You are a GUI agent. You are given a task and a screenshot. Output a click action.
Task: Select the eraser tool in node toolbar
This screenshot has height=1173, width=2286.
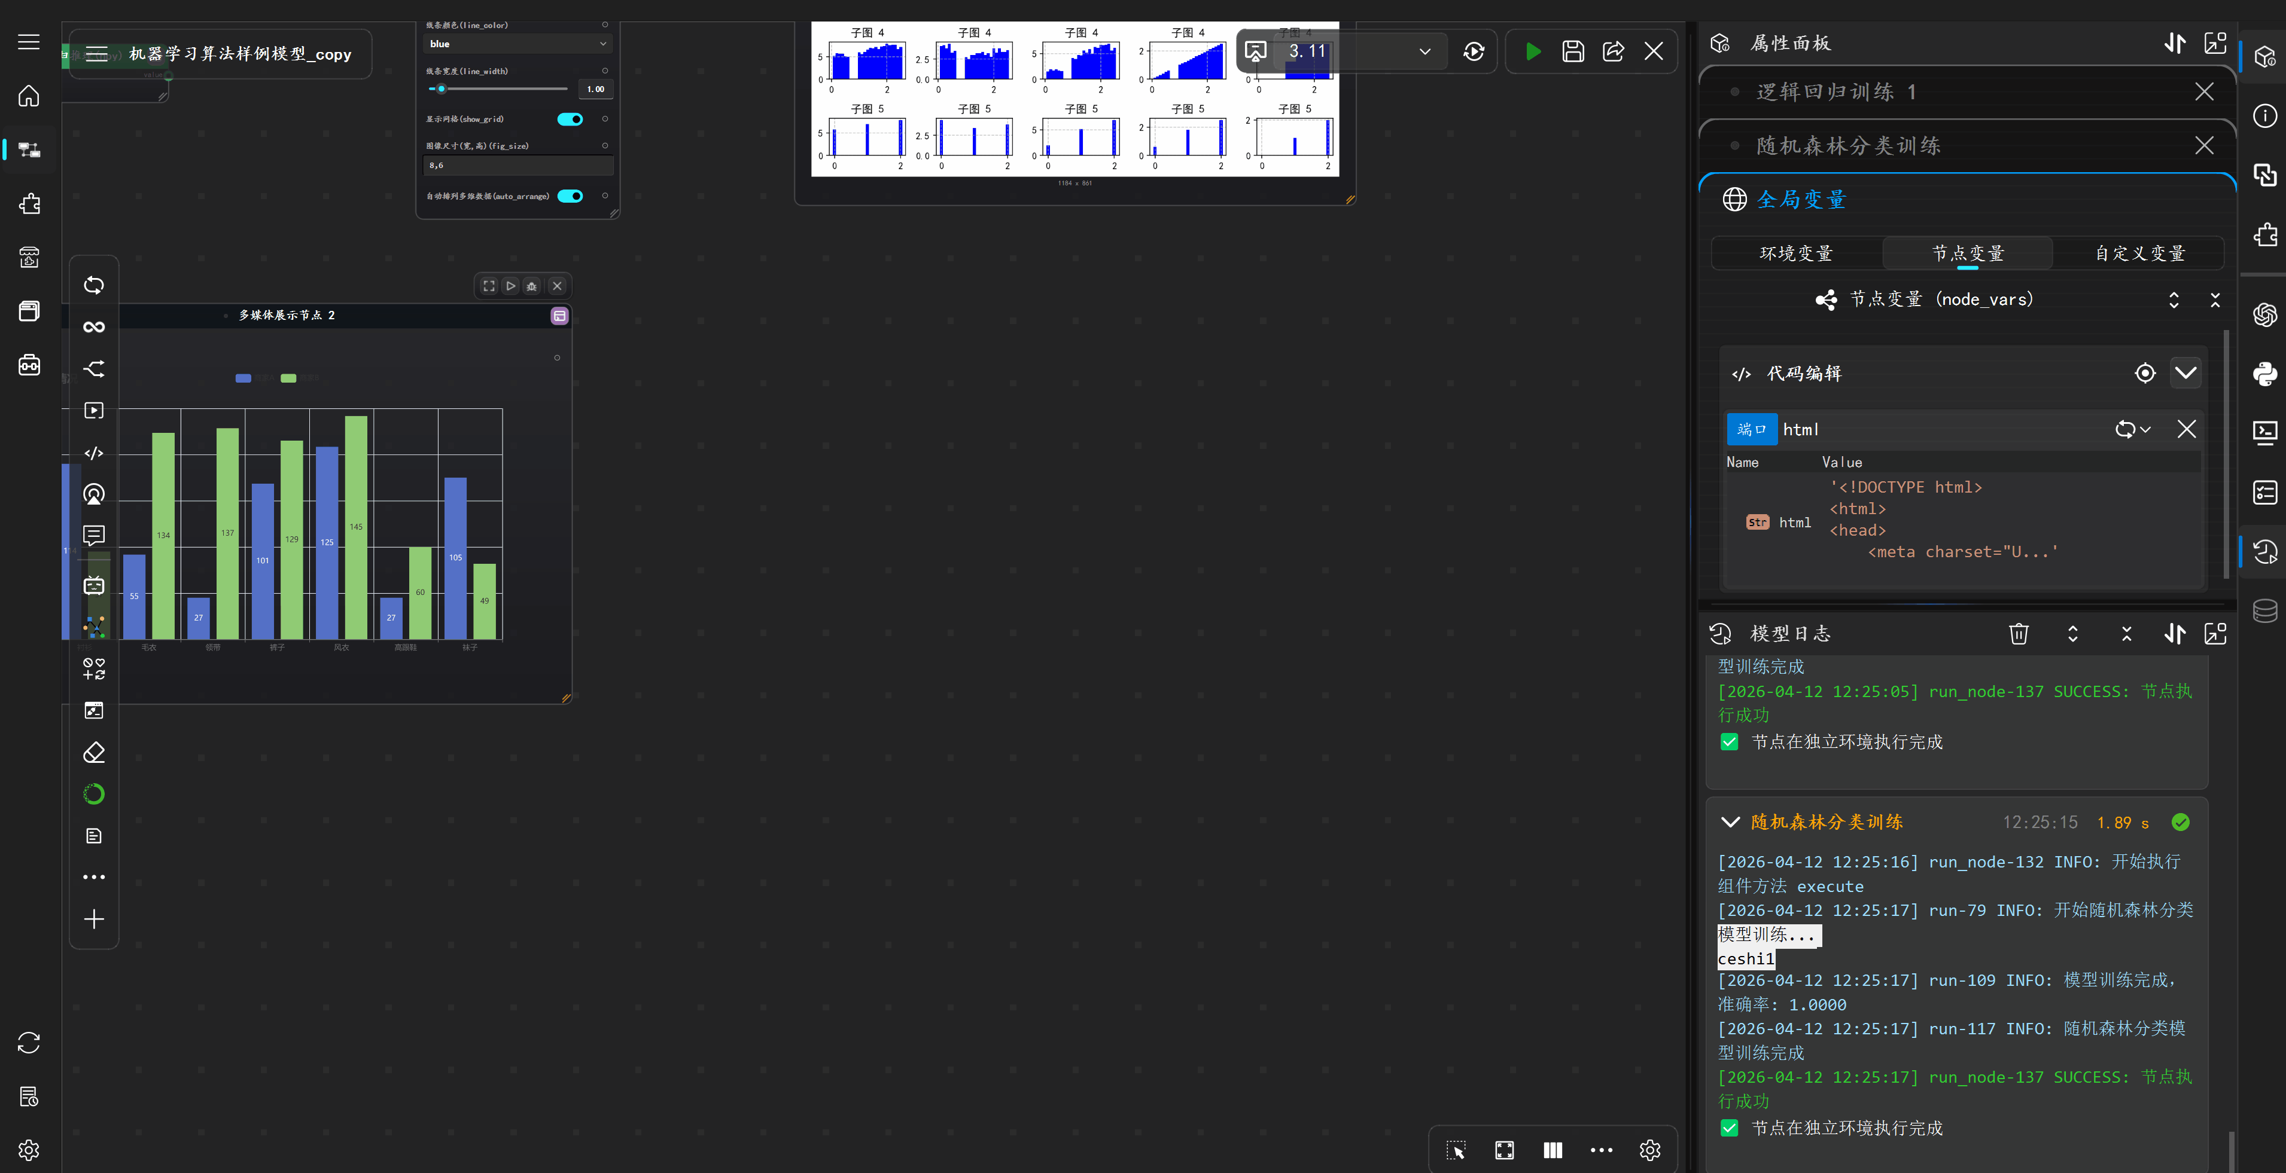click(94, 752)
